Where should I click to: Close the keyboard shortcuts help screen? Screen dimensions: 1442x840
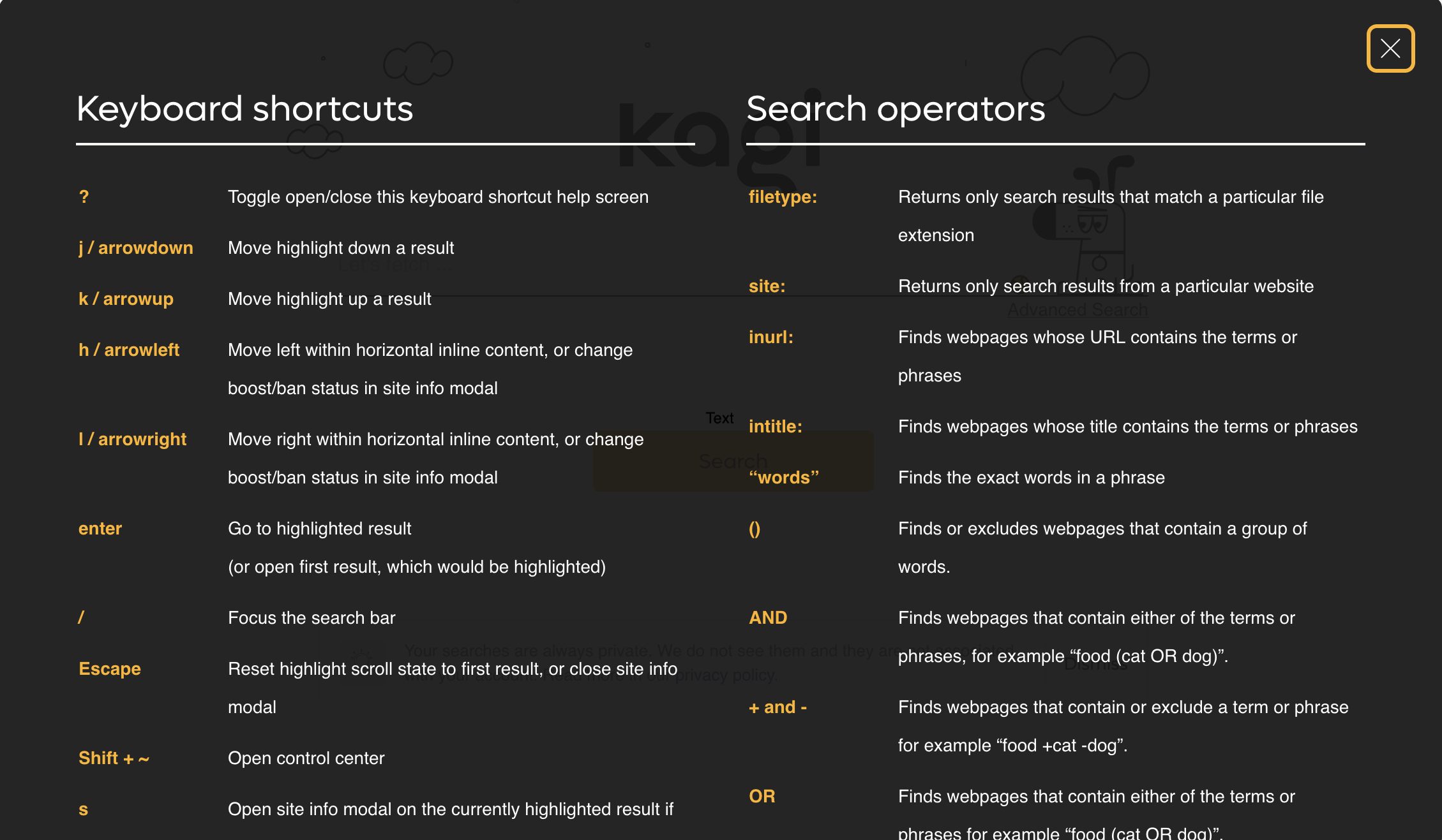[1390, 48]
